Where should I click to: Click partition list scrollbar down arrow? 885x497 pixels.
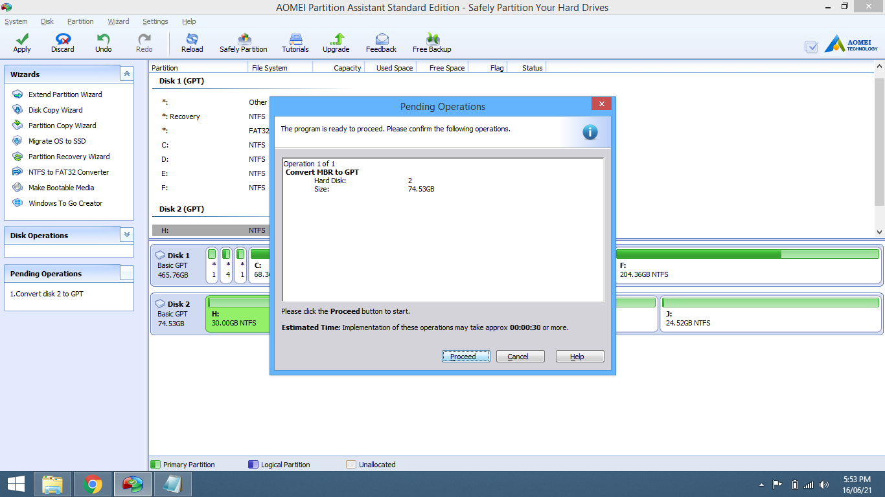[879, 232]
